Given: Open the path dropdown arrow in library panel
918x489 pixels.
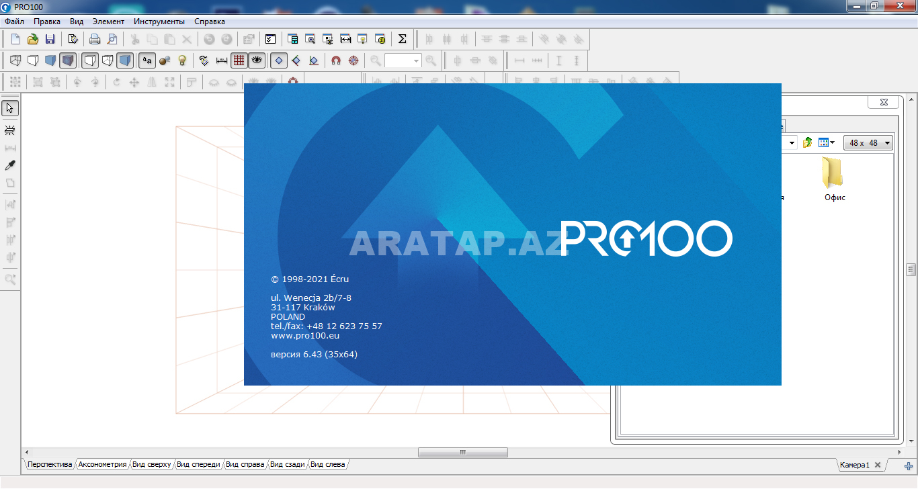Looking at the screenshot, I should (792, 142).
